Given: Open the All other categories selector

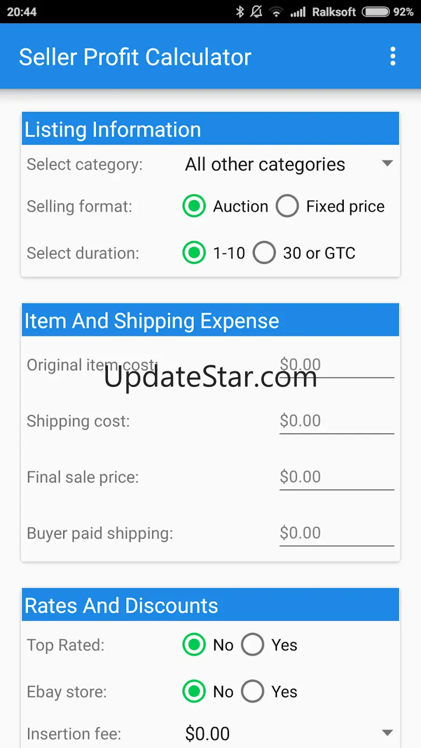Looking at the screenshot, I should click(x=265, y=164).
